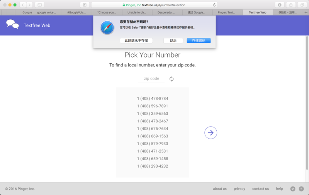Screen dimensions: 309x195
Task: Click the Safari compass icon in dialog
Action: coord(107,27)
